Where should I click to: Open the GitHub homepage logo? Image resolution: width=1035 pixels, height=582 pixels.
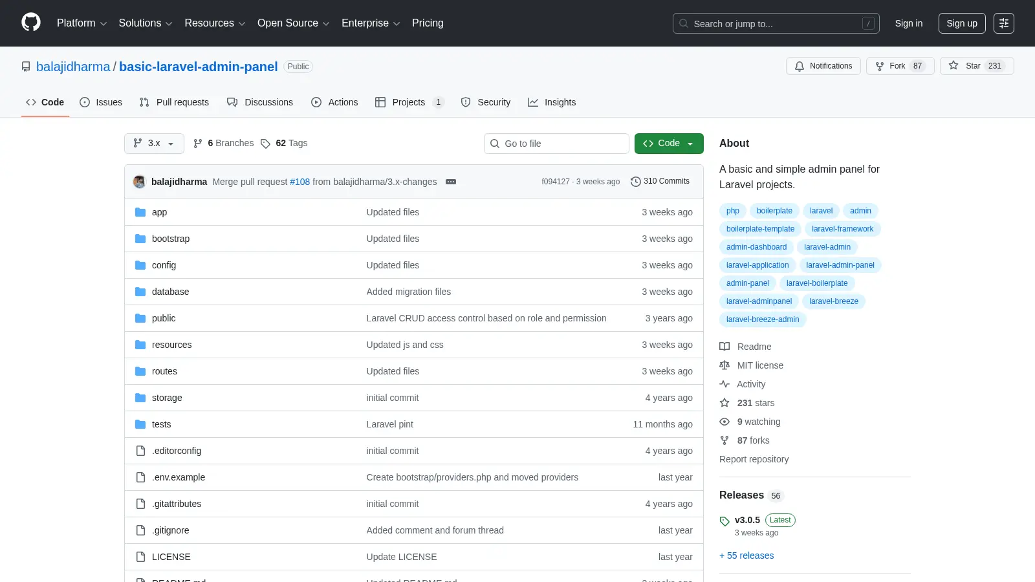(31, 23)
